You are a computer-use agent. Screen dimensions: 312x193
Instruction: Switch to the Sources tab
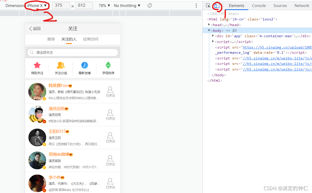pyautogui.click(x=280, y=5)
